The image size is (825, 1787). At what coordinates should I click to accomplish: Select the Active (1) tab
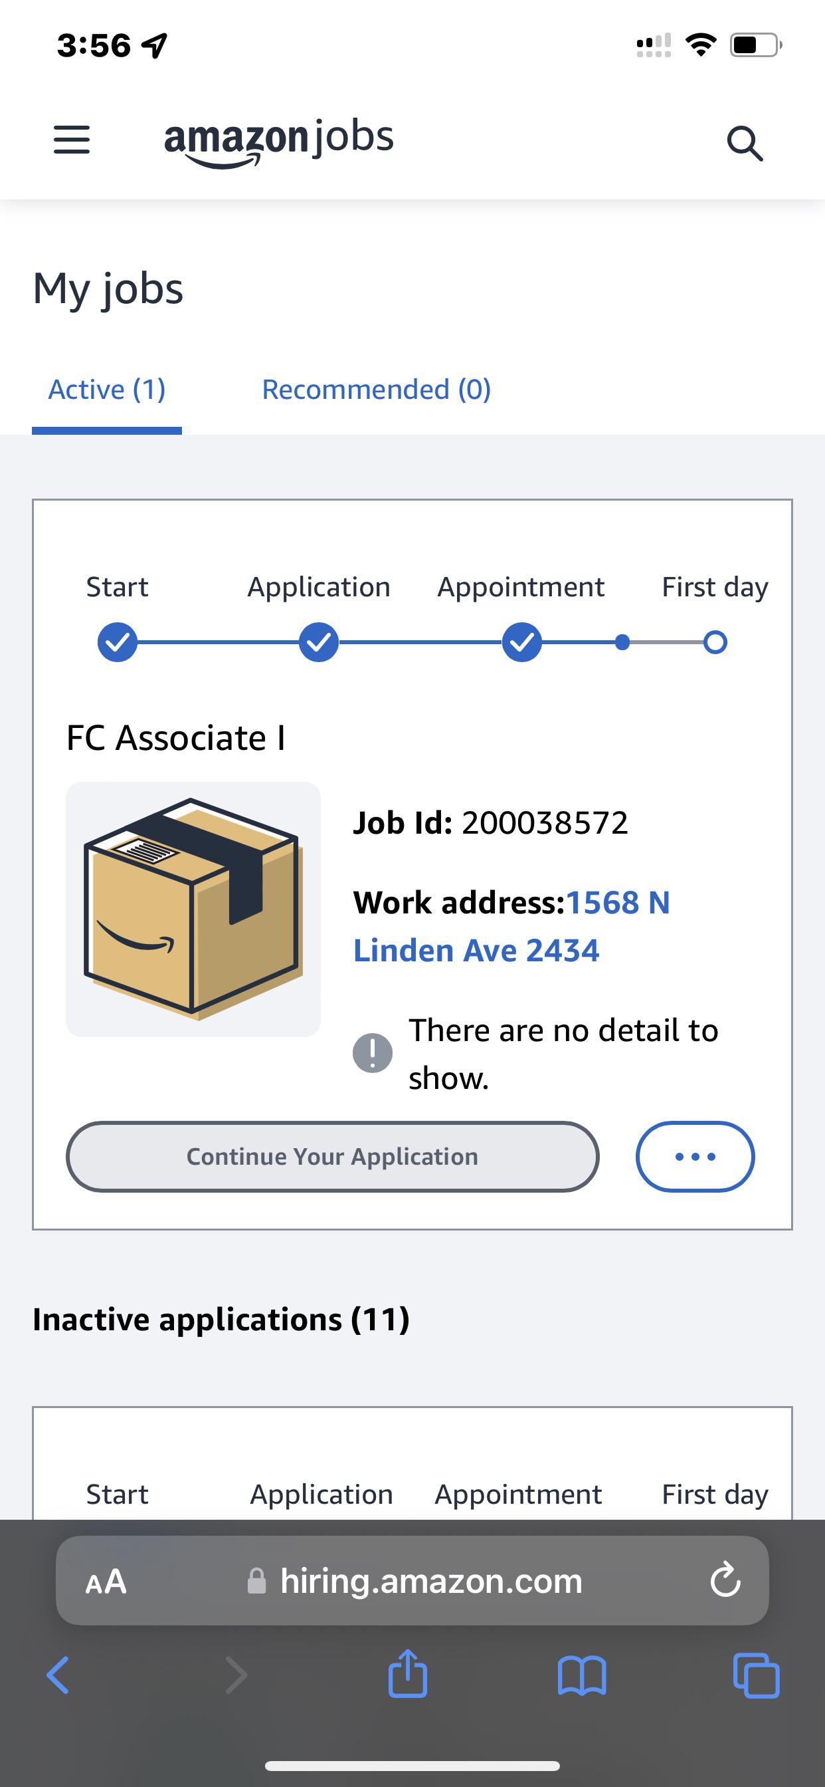click(106, 389)
